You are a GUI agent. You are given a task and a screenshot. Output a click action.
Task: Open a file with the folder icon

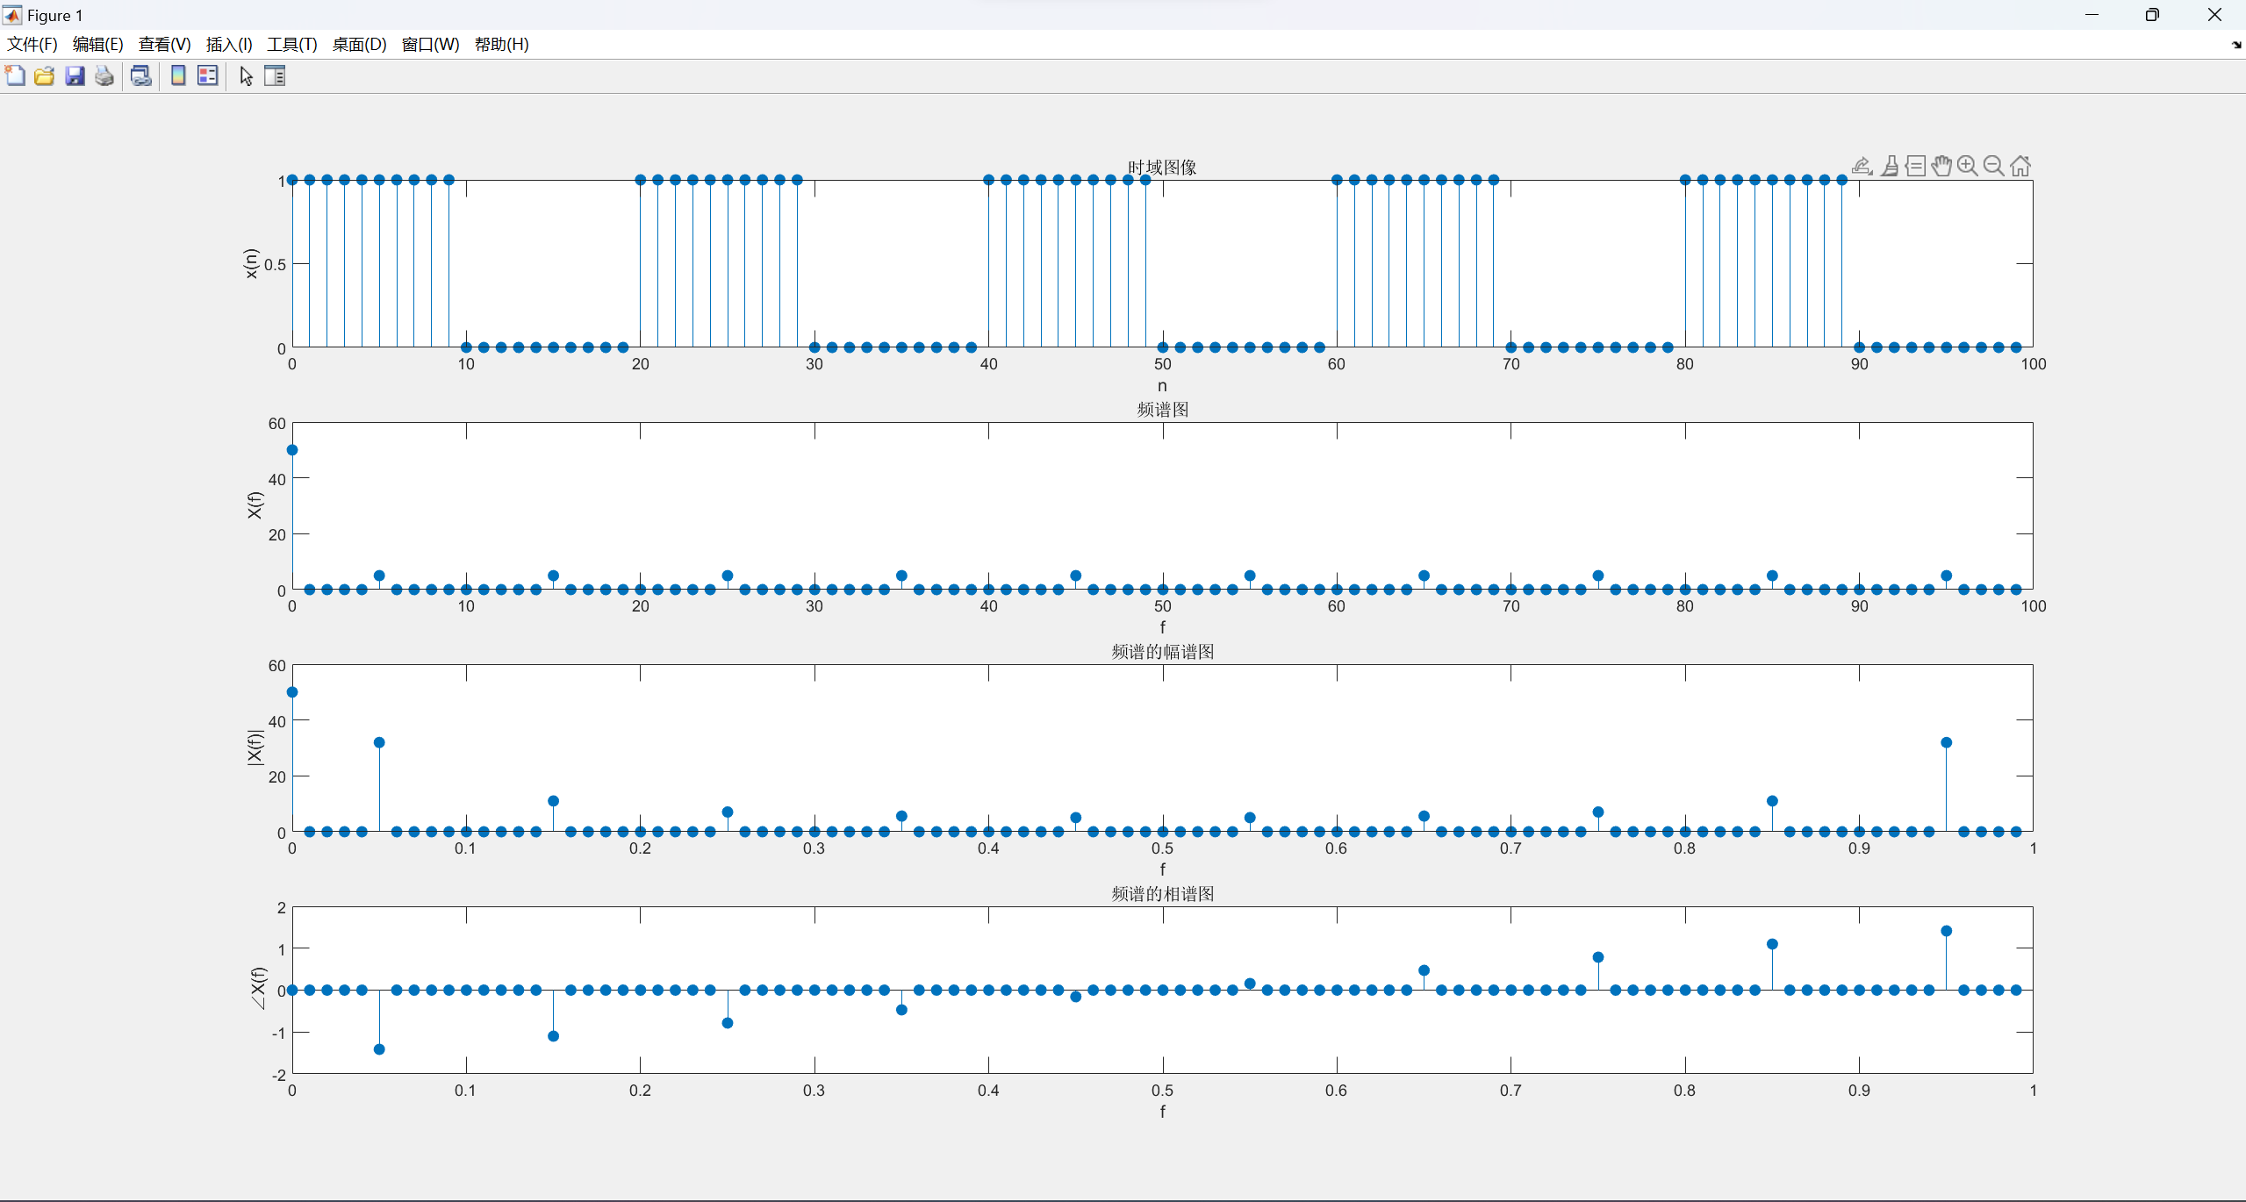[45, 76]
